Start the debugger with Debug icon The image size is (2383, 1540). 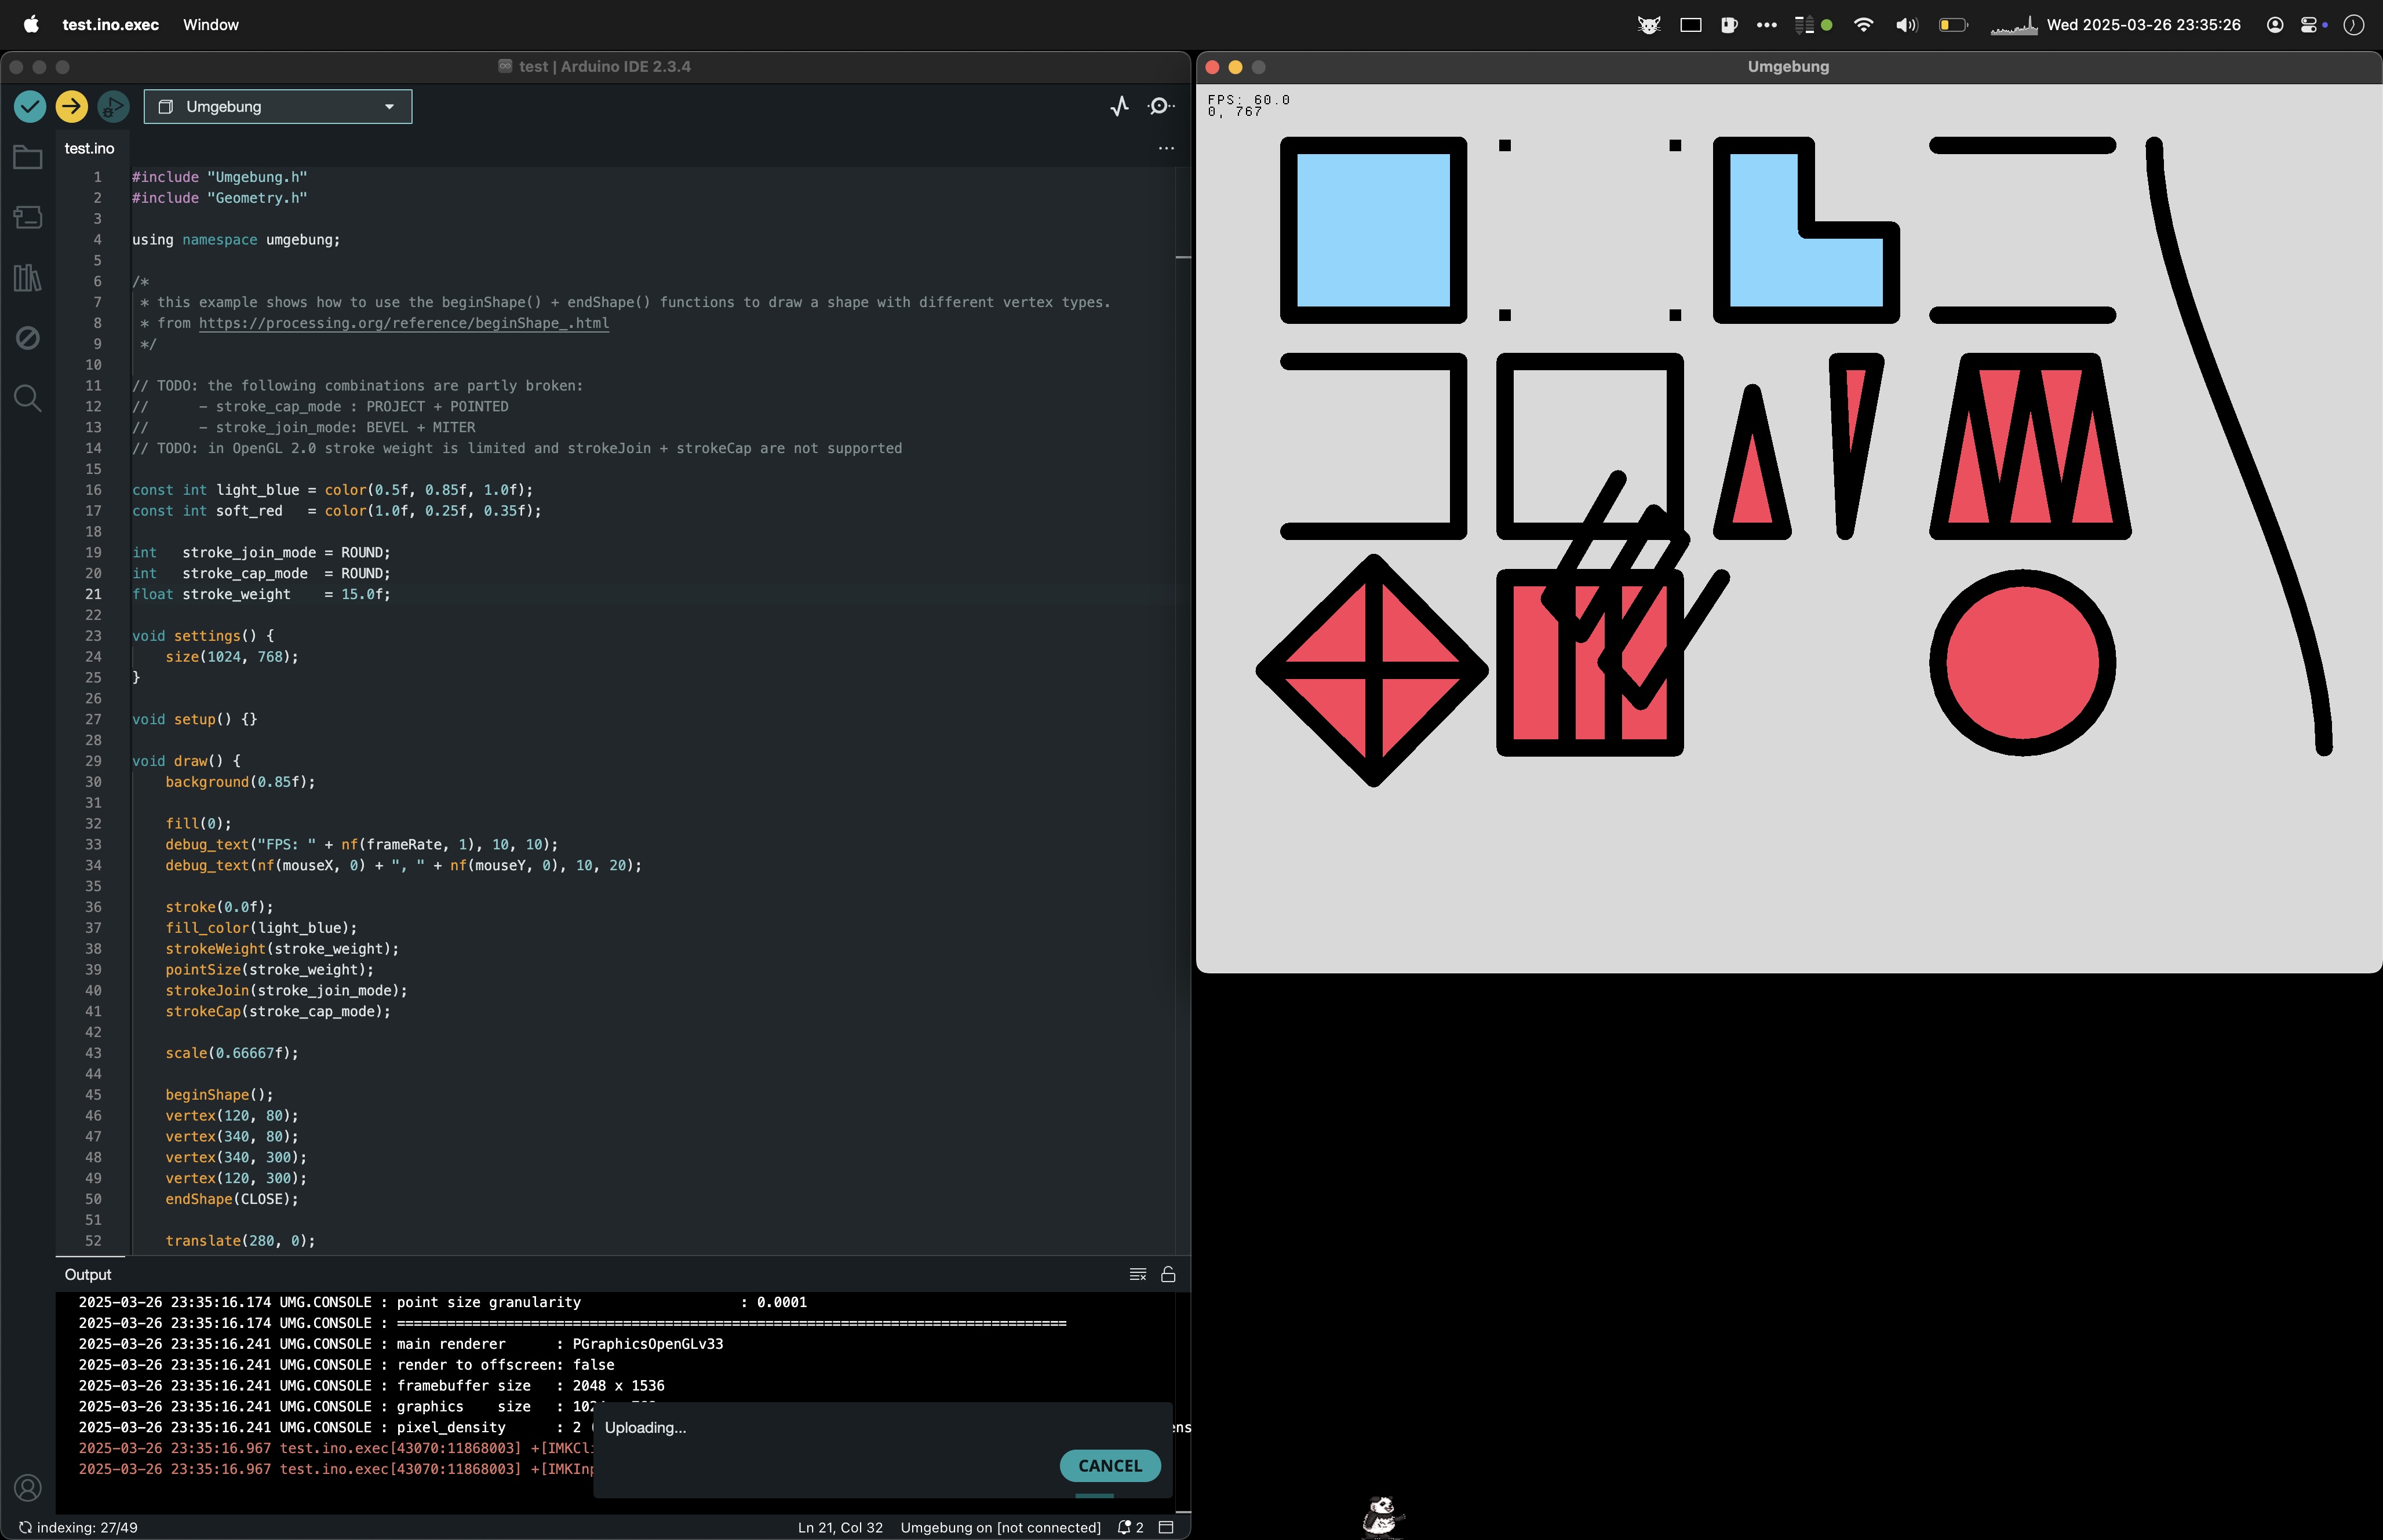pyautogui.click(x=113, y=106)
